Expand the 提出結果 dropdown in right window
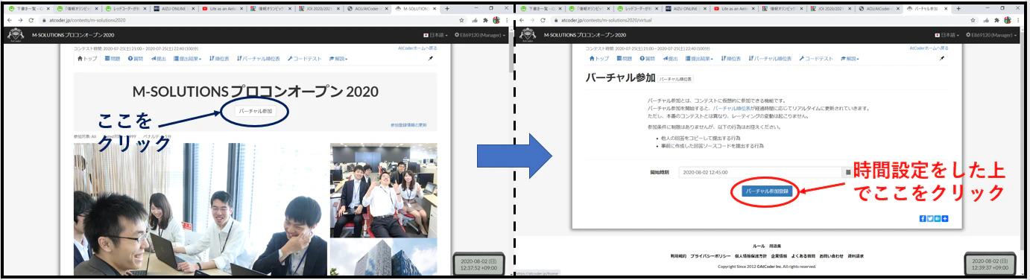This screenshot has width=1030, height=280. click(698, 58)
